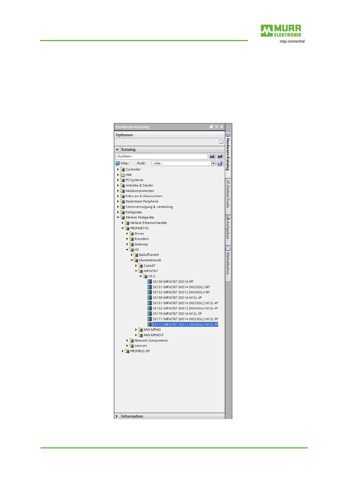Collapse the Murrelektronik tree node

[132, 260]
